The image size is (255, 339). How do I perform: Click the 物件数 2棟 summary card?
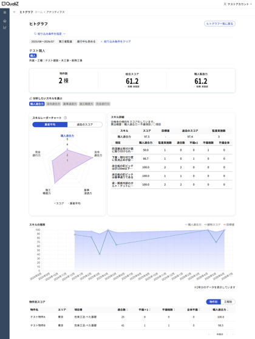point(64,80)
